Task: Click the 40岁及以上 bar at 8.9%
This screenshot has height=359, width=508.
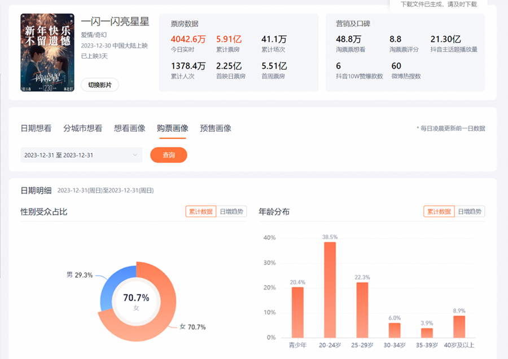Action: [x=459, y=326]
